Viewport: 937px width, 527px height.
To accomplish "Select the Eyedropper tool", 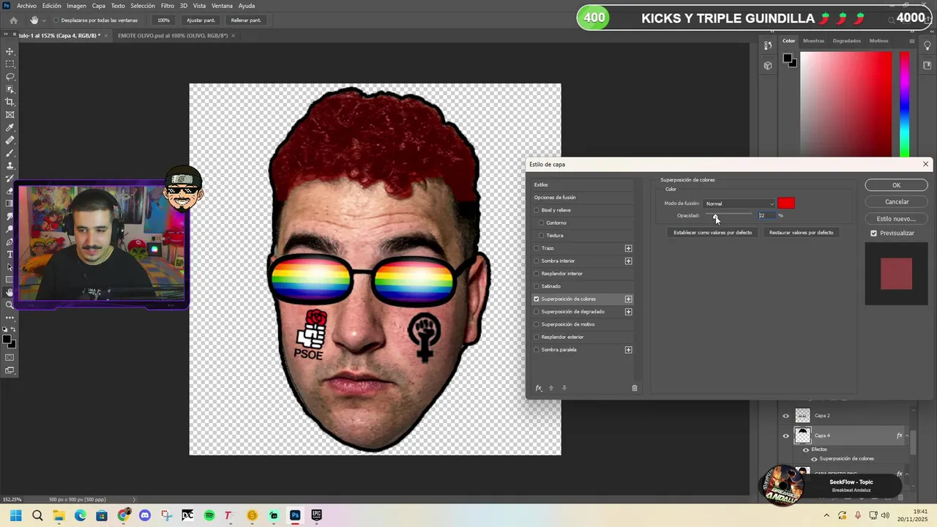I will click(10, 127).
